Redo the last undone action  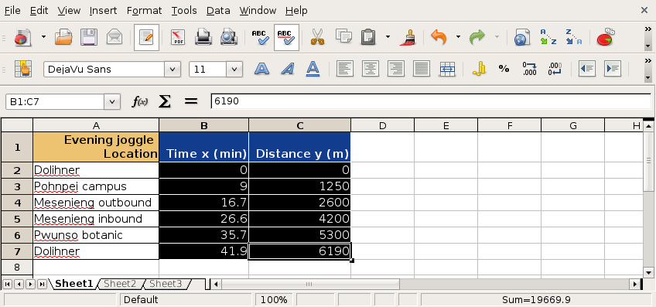pos(477,38)
